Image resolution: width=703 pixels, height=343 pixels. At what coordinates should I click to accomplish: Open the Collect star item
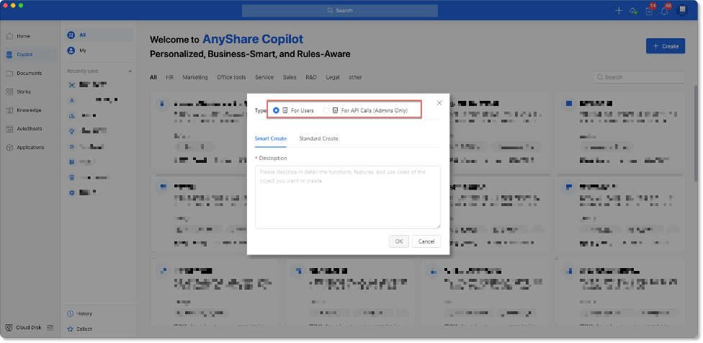(83, 329)
